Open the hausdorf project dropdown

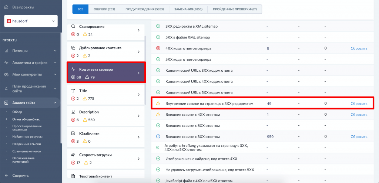click(31, 21)
